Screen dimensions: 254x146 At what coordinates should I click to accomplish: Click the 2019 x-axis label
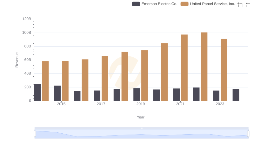pyautogui.click(x=141, y=104)
